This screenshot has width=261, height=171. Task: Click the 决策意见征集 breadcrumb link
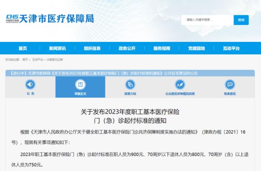click(55, 59)
